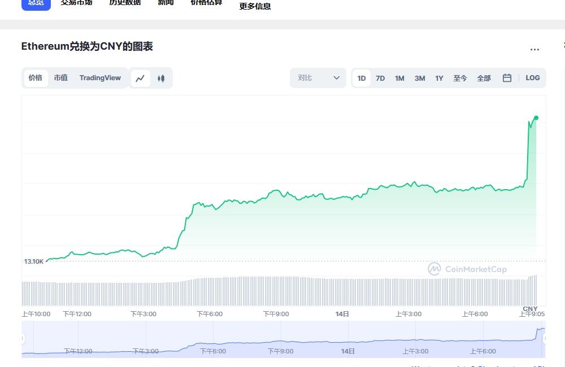Click the 上午10:00 axis label
The width and height of the screenshot is (565, 367).
[x=36, y=314]
